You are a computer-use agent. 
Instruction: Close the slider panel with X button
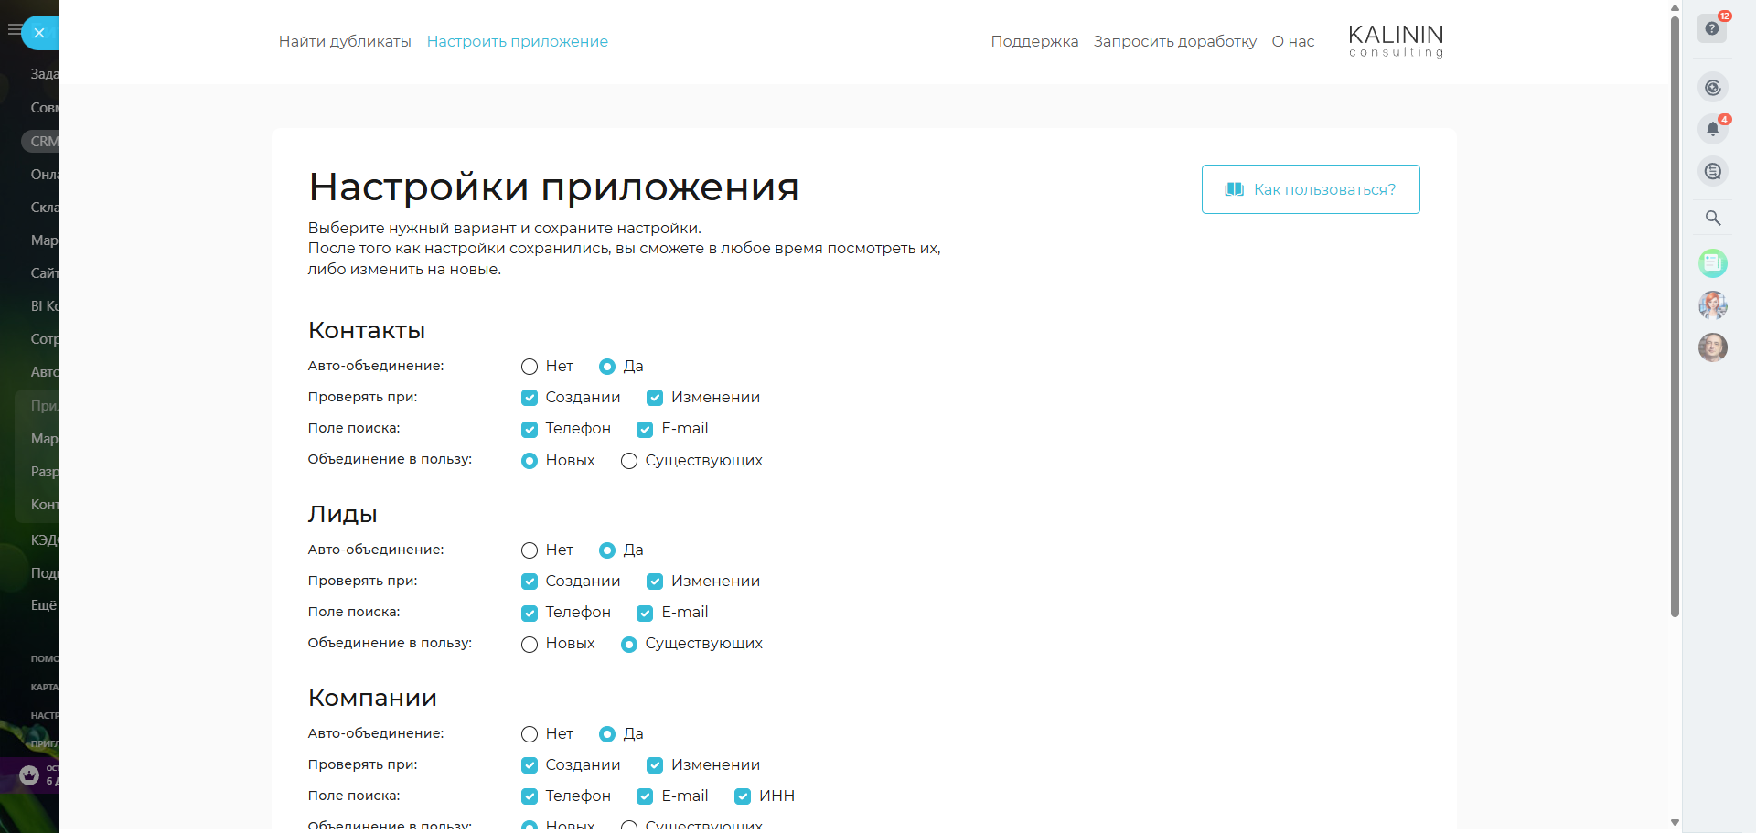[x=39, y=33]
